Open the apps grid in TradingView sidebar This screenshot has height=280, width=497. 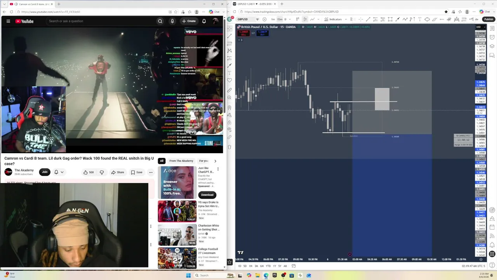492,254
